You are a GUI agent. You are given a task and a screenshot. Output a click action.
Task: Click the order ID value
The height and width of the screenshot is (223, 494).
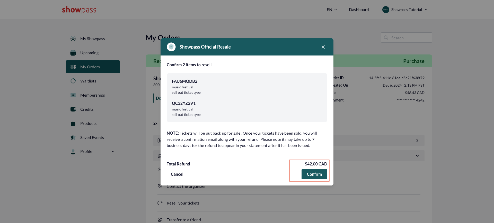pyautogui.click(x=397, y=78)
